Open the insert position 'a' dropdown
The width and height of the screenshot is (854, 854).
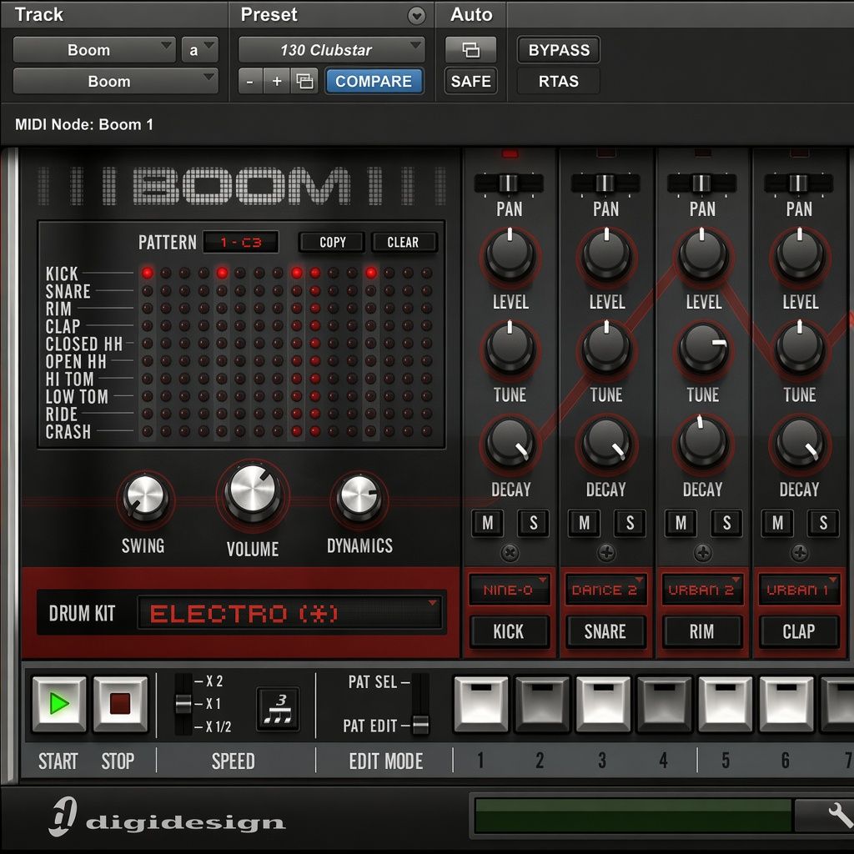pyautogui.click(x=200, y=50)
